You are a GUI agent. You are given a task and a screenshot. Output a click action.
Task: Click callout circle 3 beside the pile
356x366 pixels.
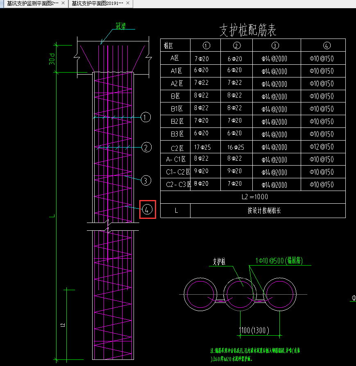(146, 180)
